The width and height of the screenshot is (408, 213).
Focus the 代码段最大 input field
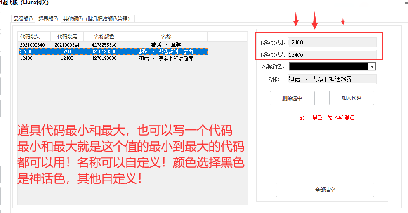point(332,54)
